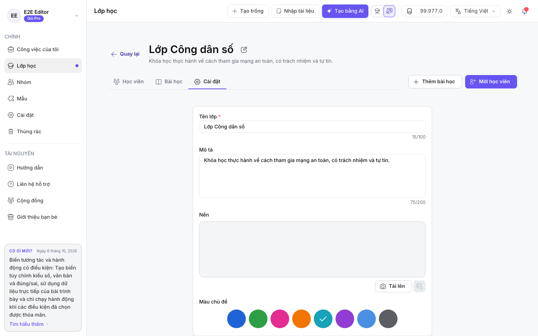Click Tải lên upload button
The height and width of the screenshot is (336, 538).
point(393,286)
